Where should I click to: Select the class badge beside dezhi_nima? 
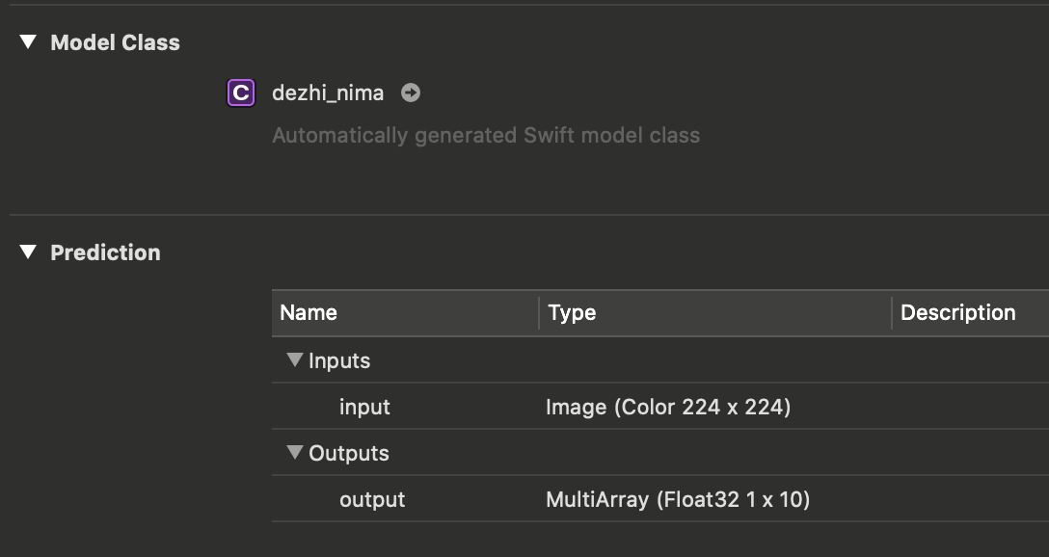240,93
